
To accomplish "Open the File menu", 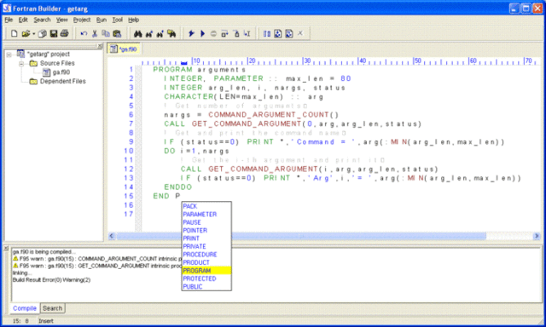I will (9, 20).
